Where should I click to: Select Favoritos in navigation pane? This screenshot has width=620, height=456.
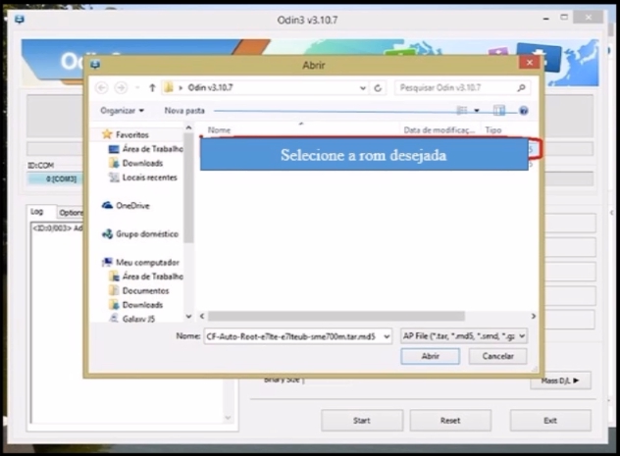pyautogui.click(x=132, y=134)
